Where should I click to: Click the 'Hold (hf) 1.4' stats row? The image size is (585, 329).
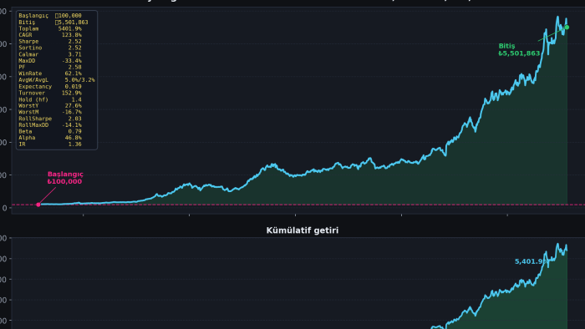[x=50, y=99]
